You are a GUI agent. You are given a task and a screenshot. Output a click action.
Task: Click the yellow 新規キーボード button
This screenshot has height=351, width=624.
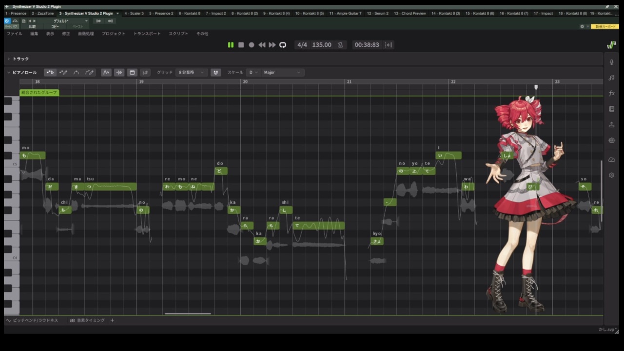[x=605, y=26]
